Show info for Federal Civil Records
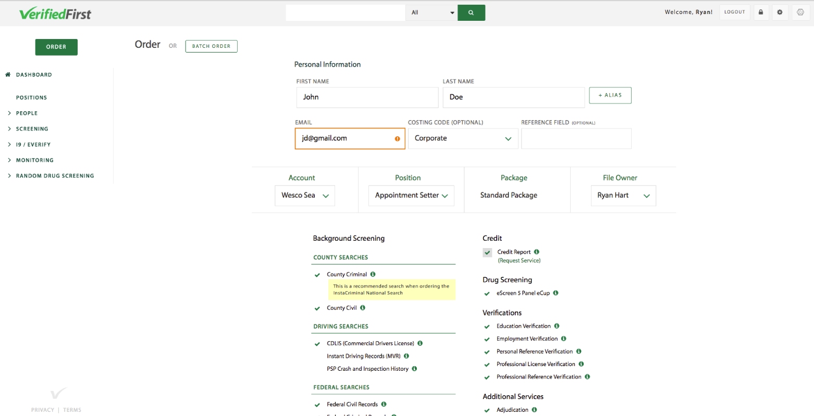814x416 pixels. coord(384,404)
